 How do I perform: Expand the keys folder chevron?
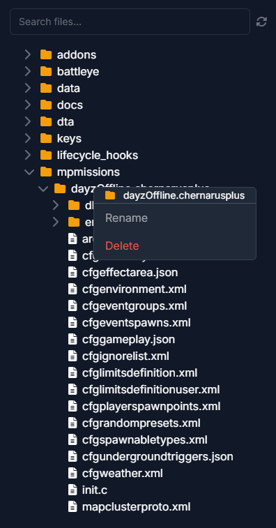(28, 138)
